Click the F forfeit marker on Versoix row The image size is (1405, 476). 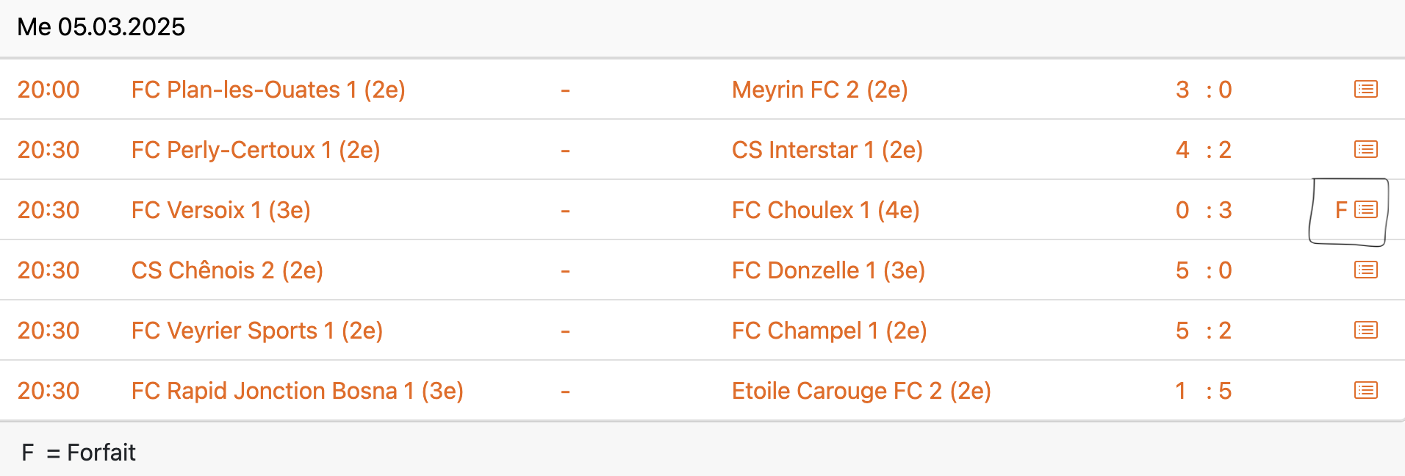(x=1341, y=210)
